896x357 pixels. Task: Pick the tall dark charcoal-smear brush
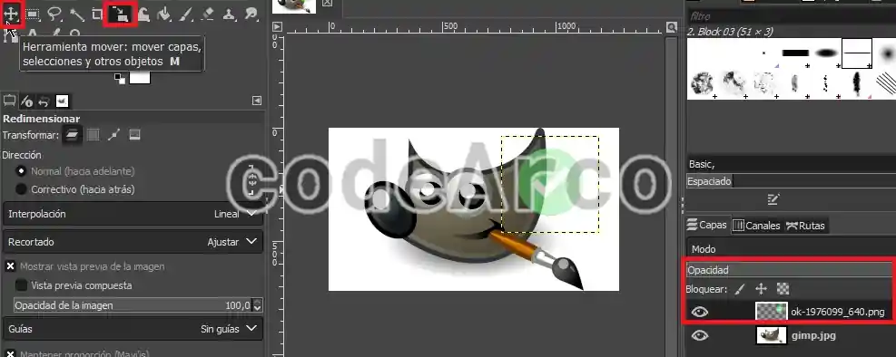857,83
